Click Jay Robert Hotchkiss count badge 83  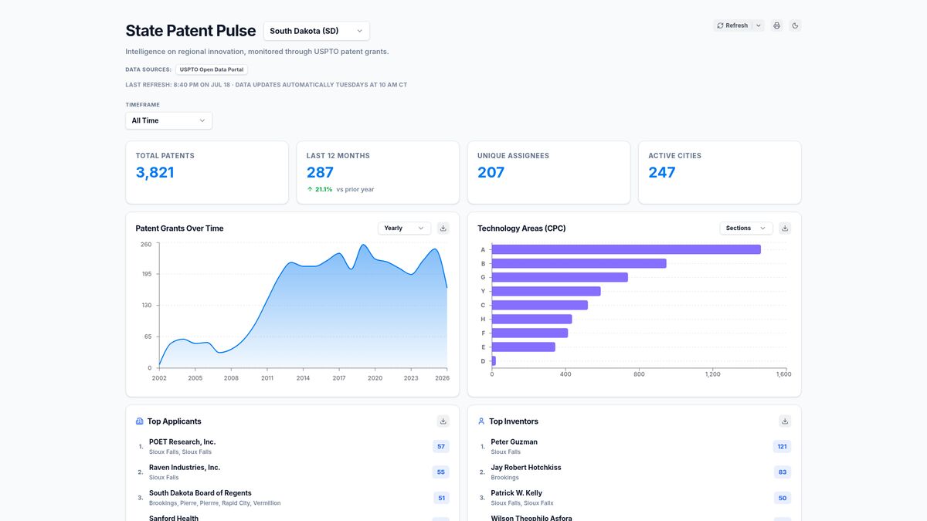coord(783,472)
